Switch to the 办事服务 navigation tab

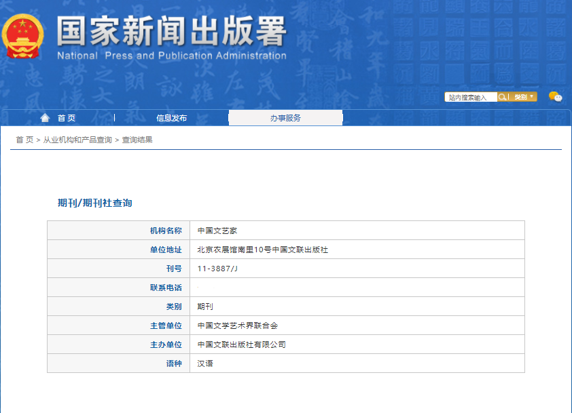click(285, 118)
